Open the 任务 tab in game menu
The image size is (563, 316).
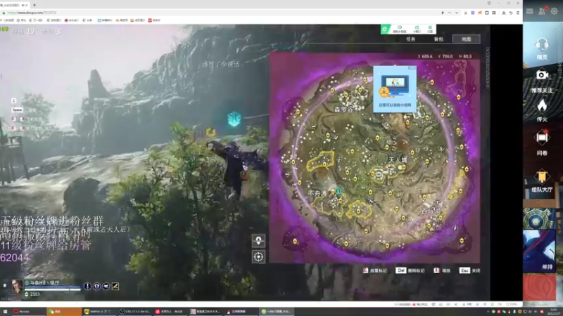(411, 39)
